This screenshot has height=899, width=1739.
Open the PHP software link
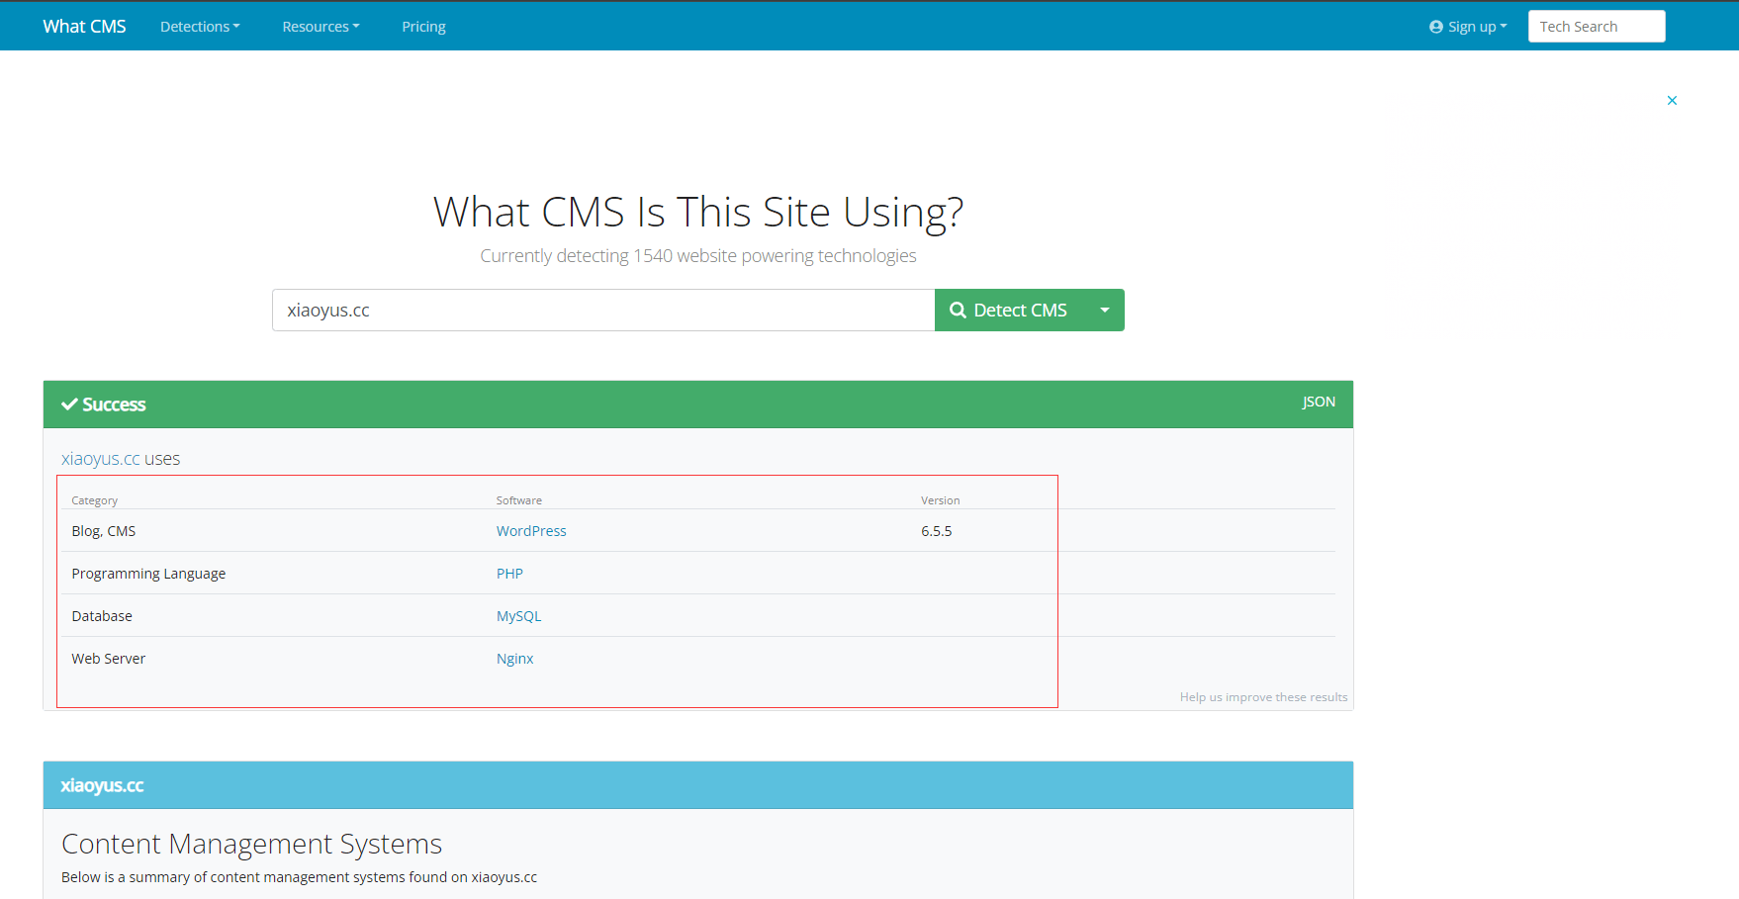[509, 574]
